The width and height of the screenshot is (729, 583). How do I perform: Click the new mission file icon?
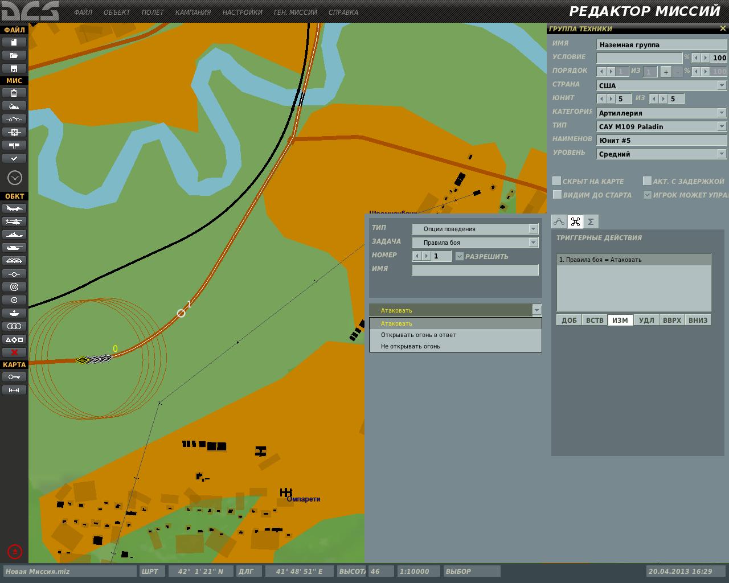tap(14, 42)
